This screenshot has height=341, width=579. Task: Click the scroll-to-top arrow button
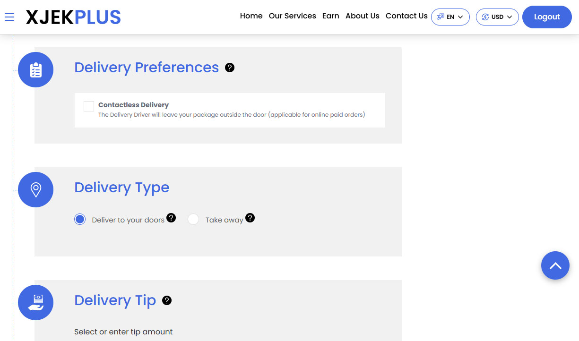pyautogui.click(x=555, y=265)
